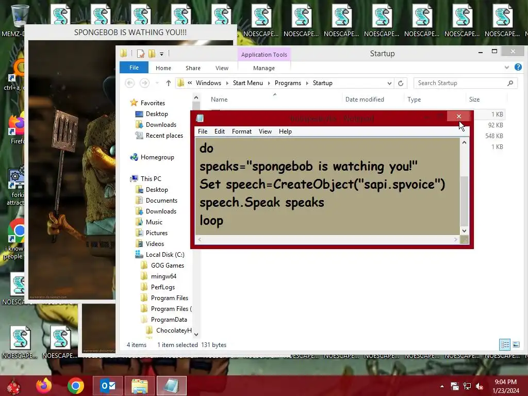528x396 pixels.
Task: Open the Recycle Bin on desktop
Action: pos(19,15)
